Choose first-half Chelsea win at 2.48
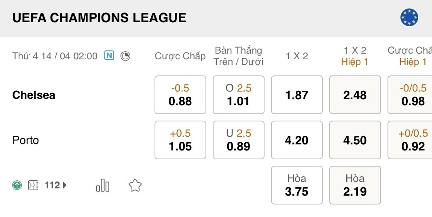 355,95
